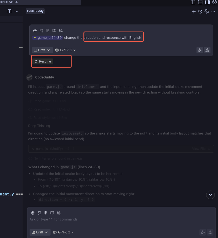The image size is (218, 238).
Task: Click Read index.html L1-End entry
Action: [x=49, y=109]
